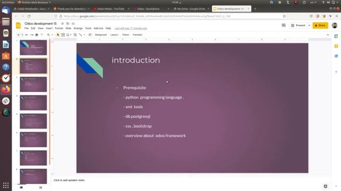Click the yellow Share button
341x191 pixels.
click(320, 25)
